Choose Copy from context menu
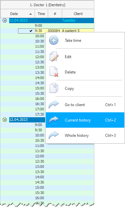The width and height of the screenshot is (125, 208). 85,88
